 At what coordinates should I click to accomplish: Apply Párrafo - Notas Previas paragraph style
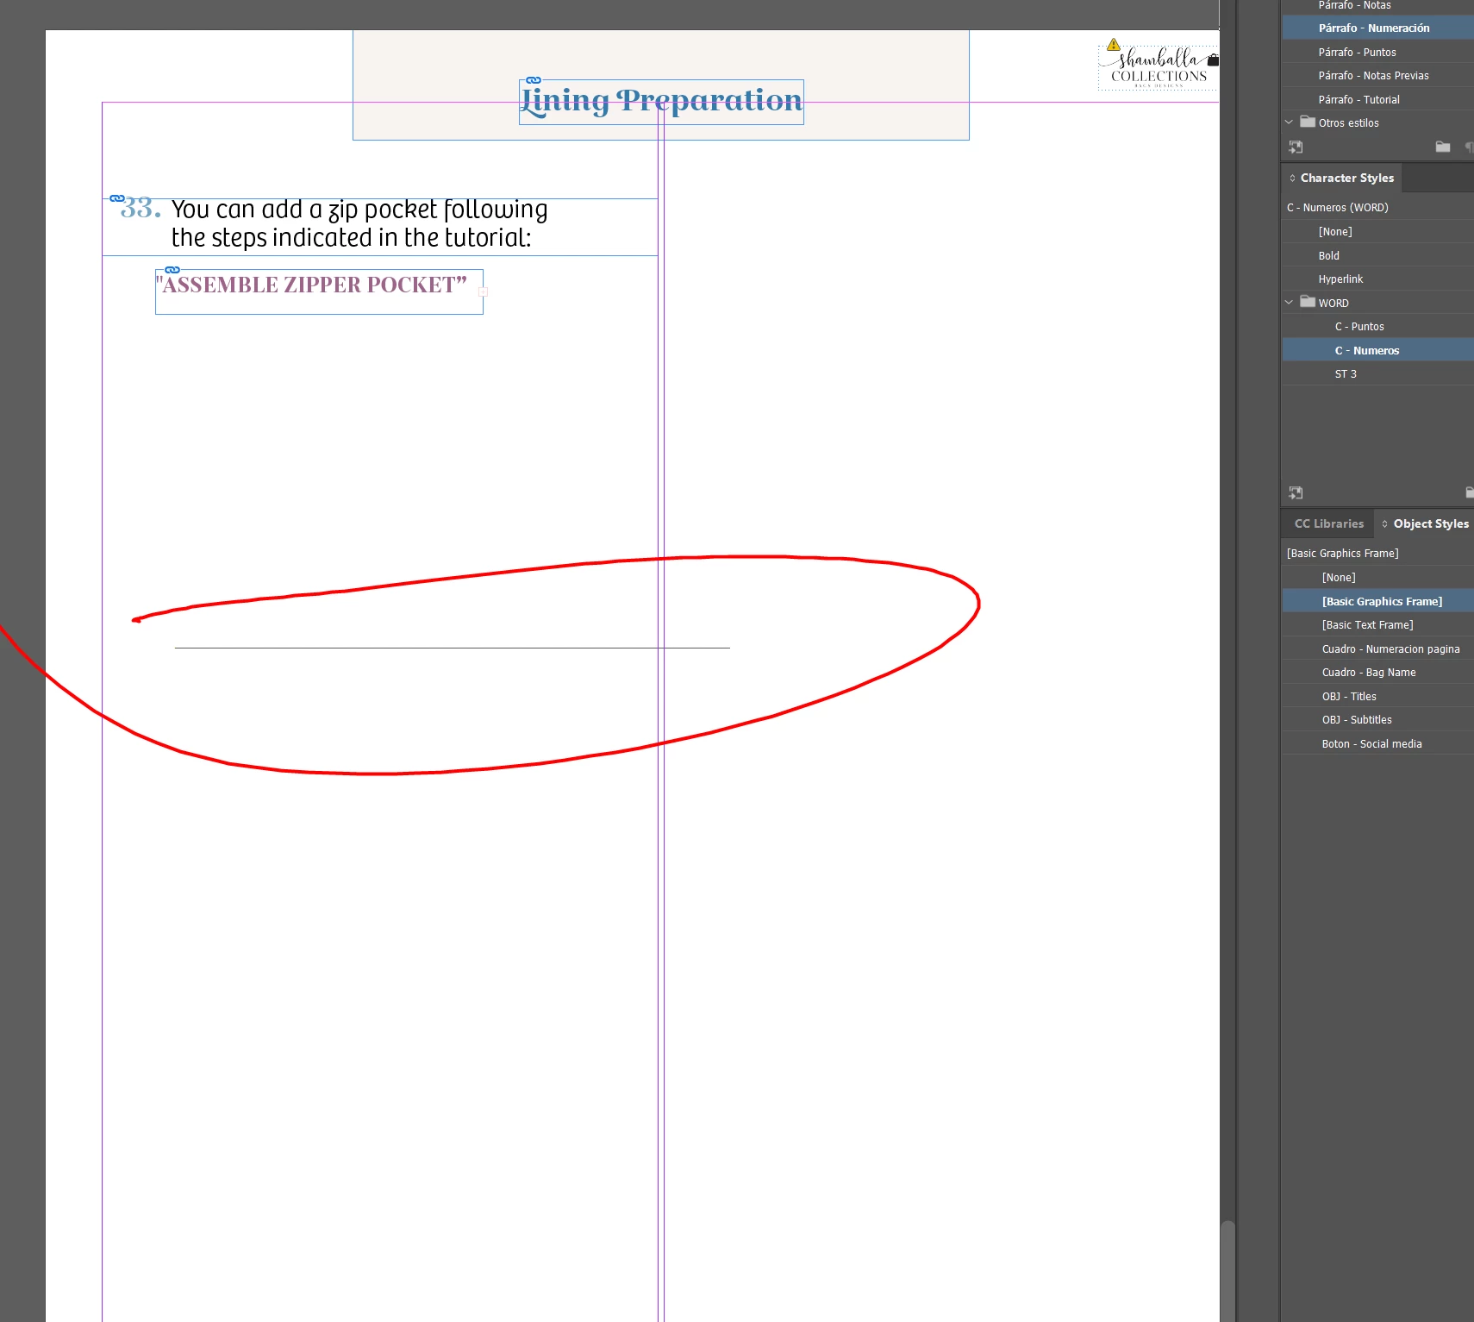coord(1377,76)
